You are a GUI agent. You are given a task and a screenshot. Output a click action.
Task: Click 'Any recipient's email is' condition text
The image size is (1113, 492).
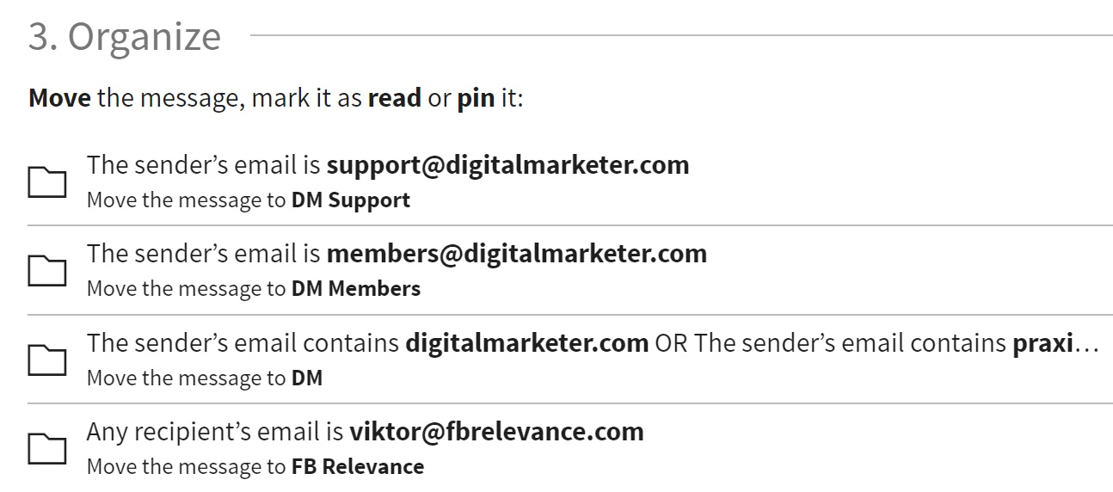pos(214,431)
